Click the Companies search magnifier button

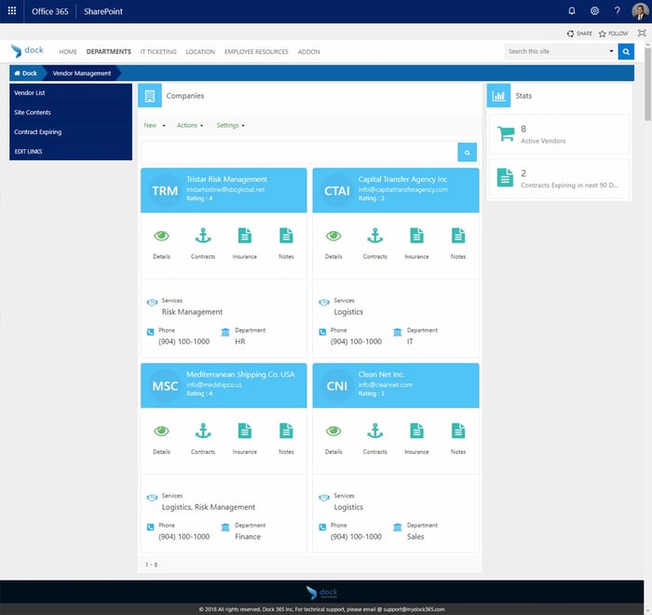467,152
